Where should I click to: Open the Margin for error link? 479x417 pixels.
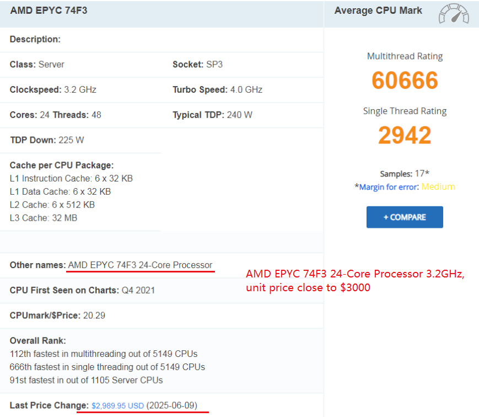coord(389,187)
